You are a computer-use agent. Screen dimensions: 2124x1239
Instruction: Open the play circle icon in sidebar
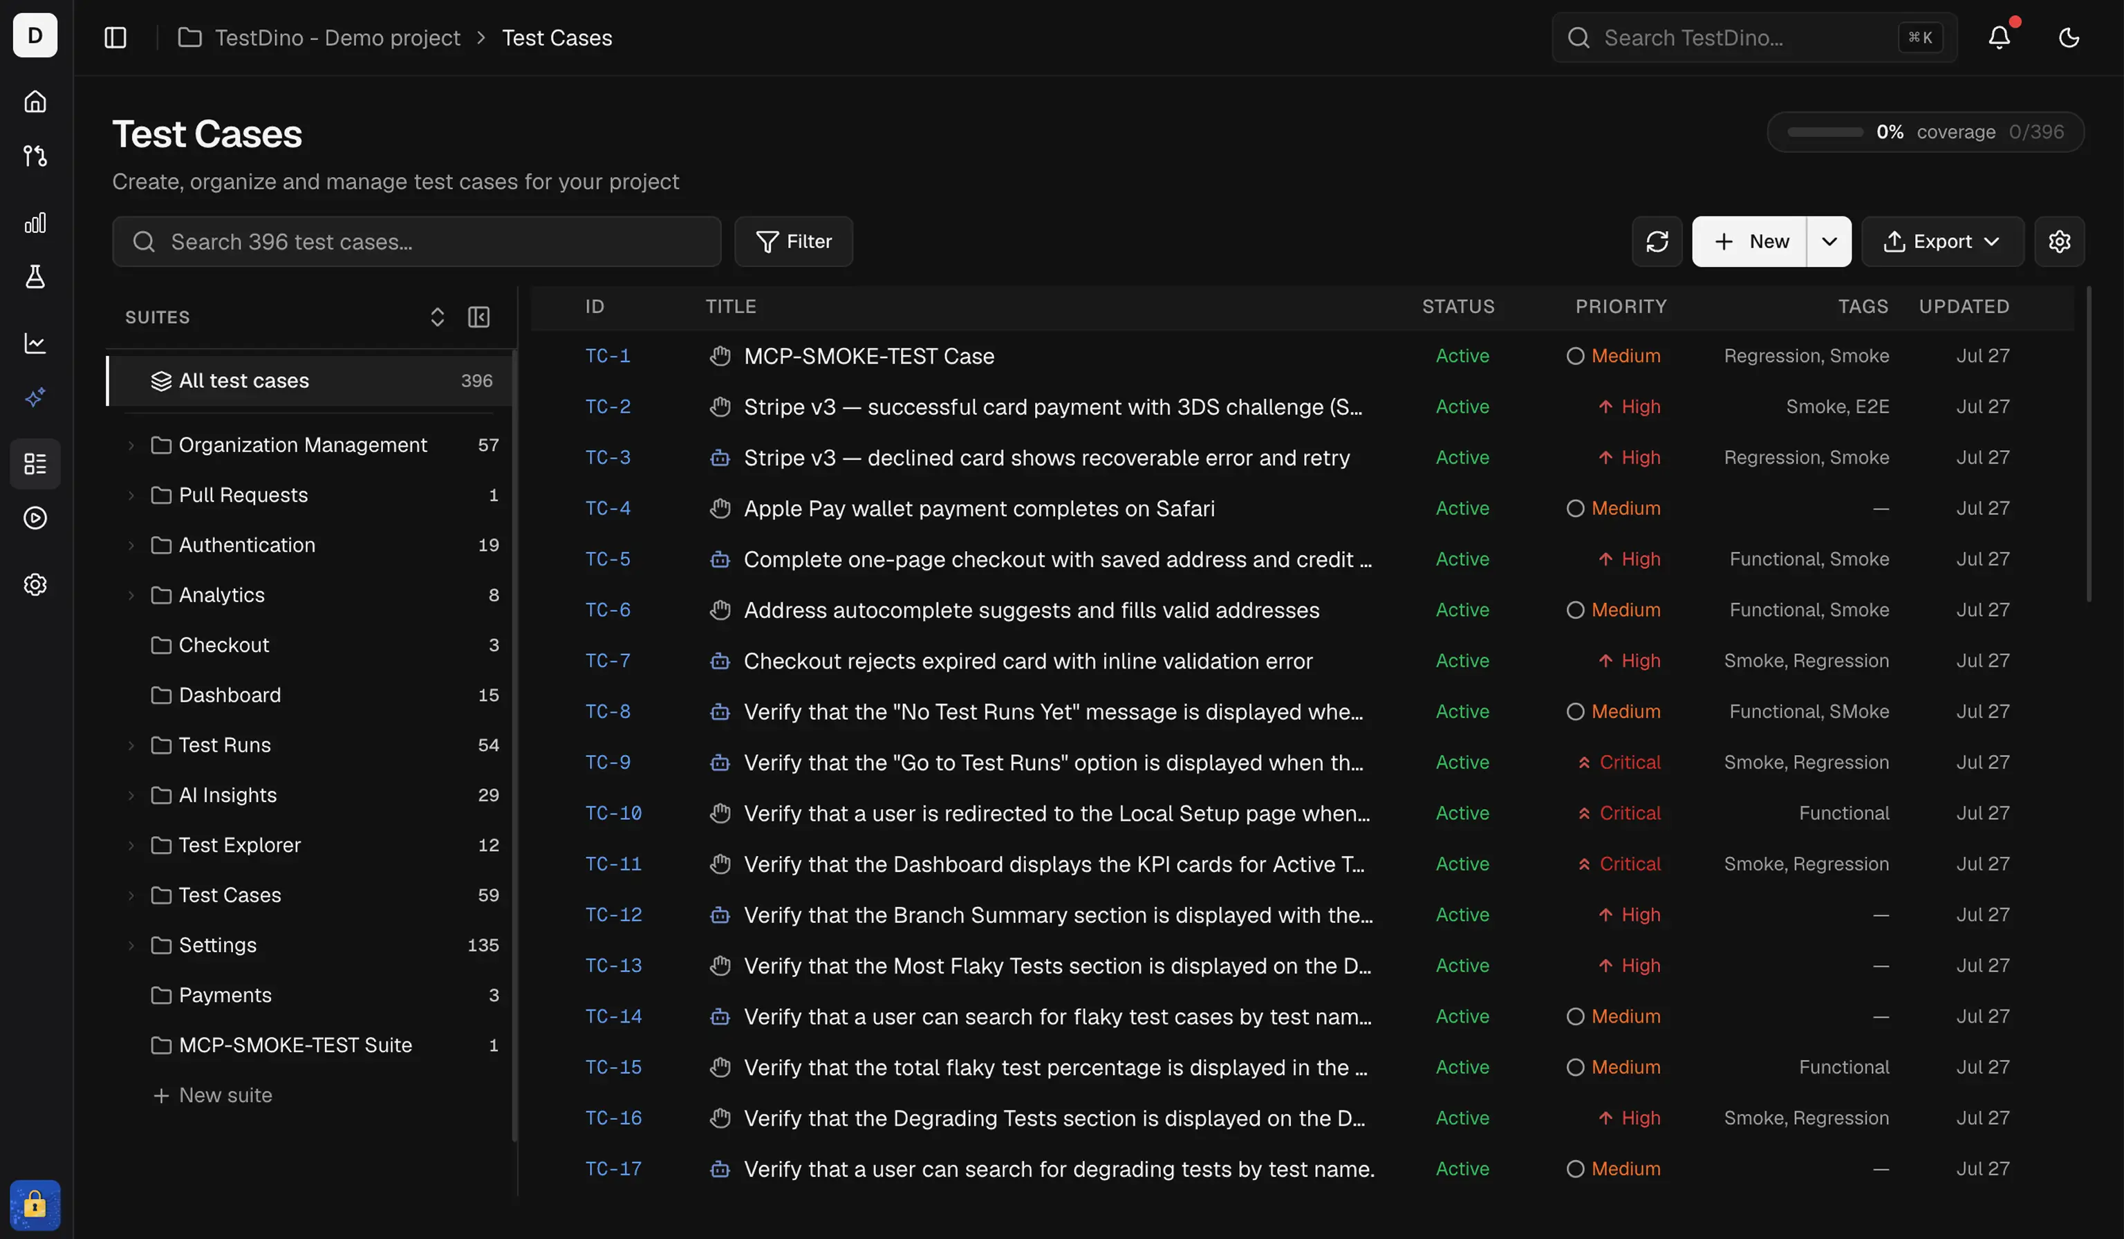tap(35, 517)
